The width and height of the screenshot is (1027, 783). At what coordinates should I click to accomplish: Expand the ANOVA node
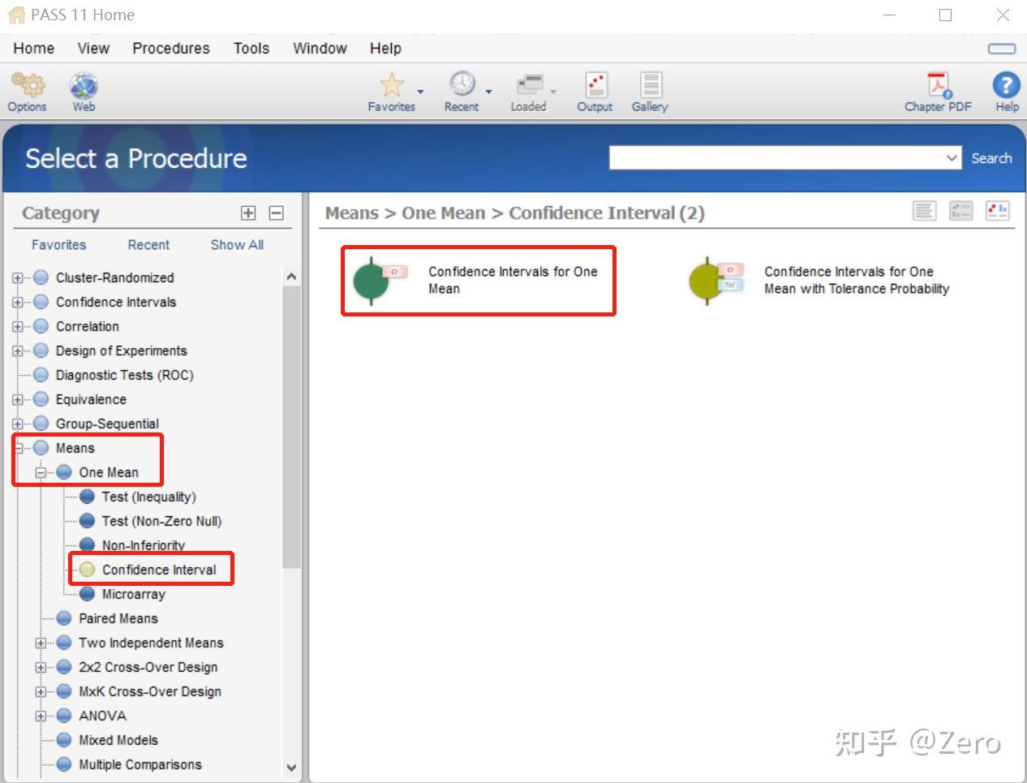[41, 716]
